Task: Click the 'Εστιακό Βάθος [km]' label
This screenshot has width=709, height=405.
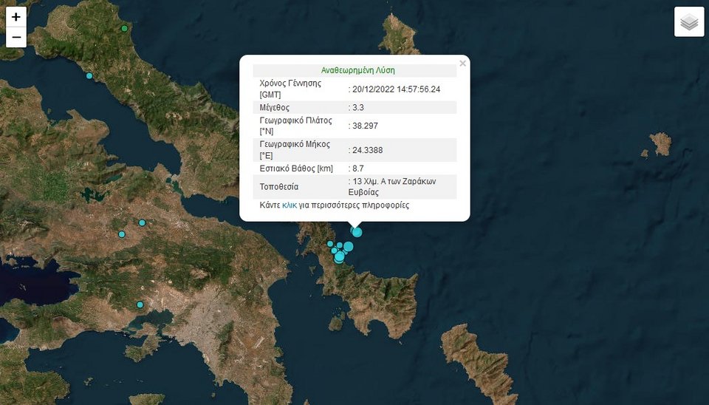Action: [x=296, y=169]
